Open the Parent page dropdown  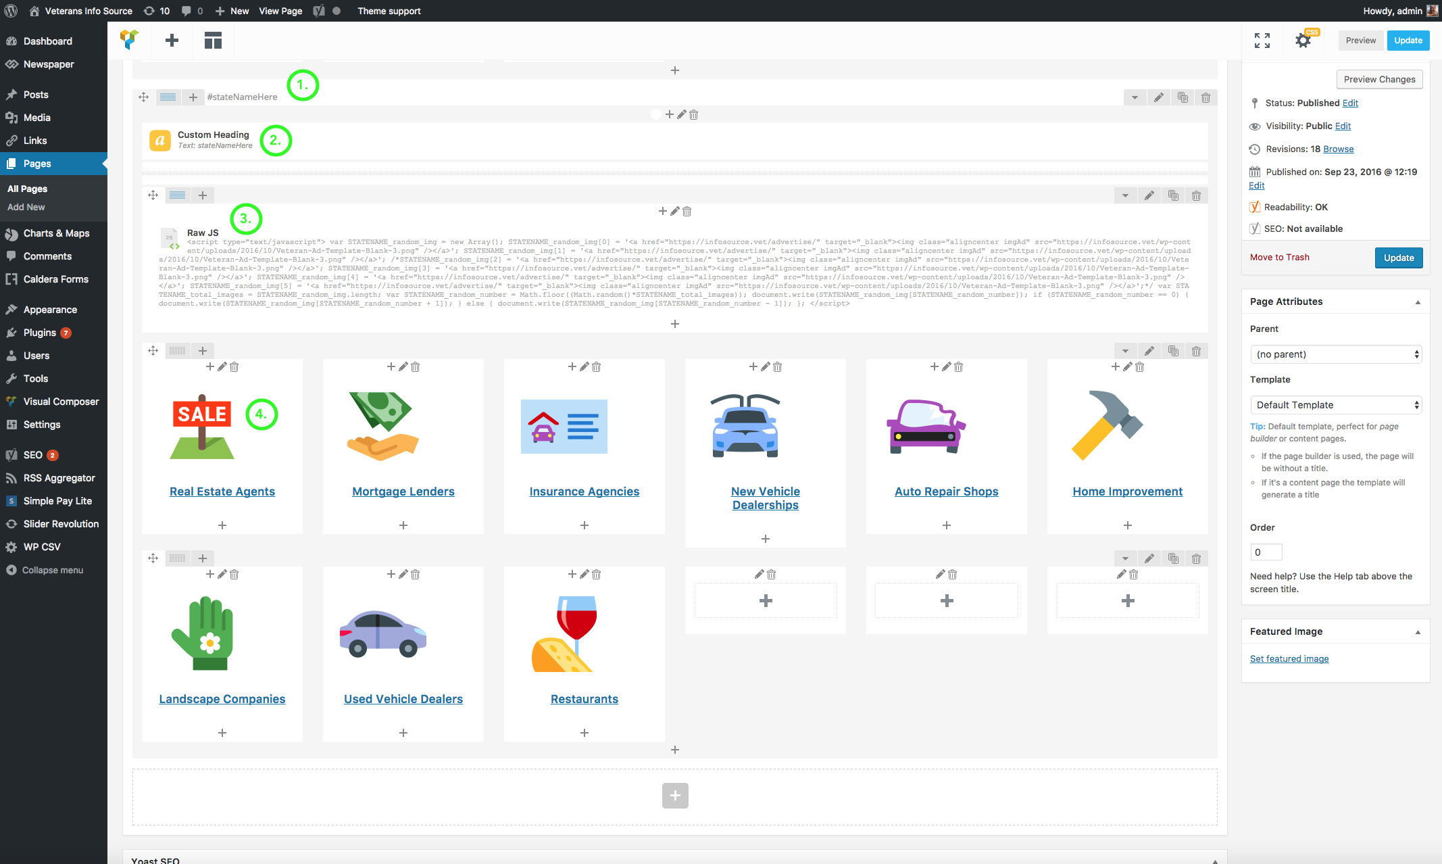(x=1336, y=354)
